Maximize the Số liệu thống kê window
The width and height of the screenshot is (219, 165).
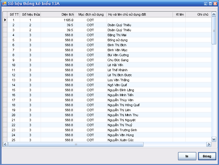[x=210, y=4]
